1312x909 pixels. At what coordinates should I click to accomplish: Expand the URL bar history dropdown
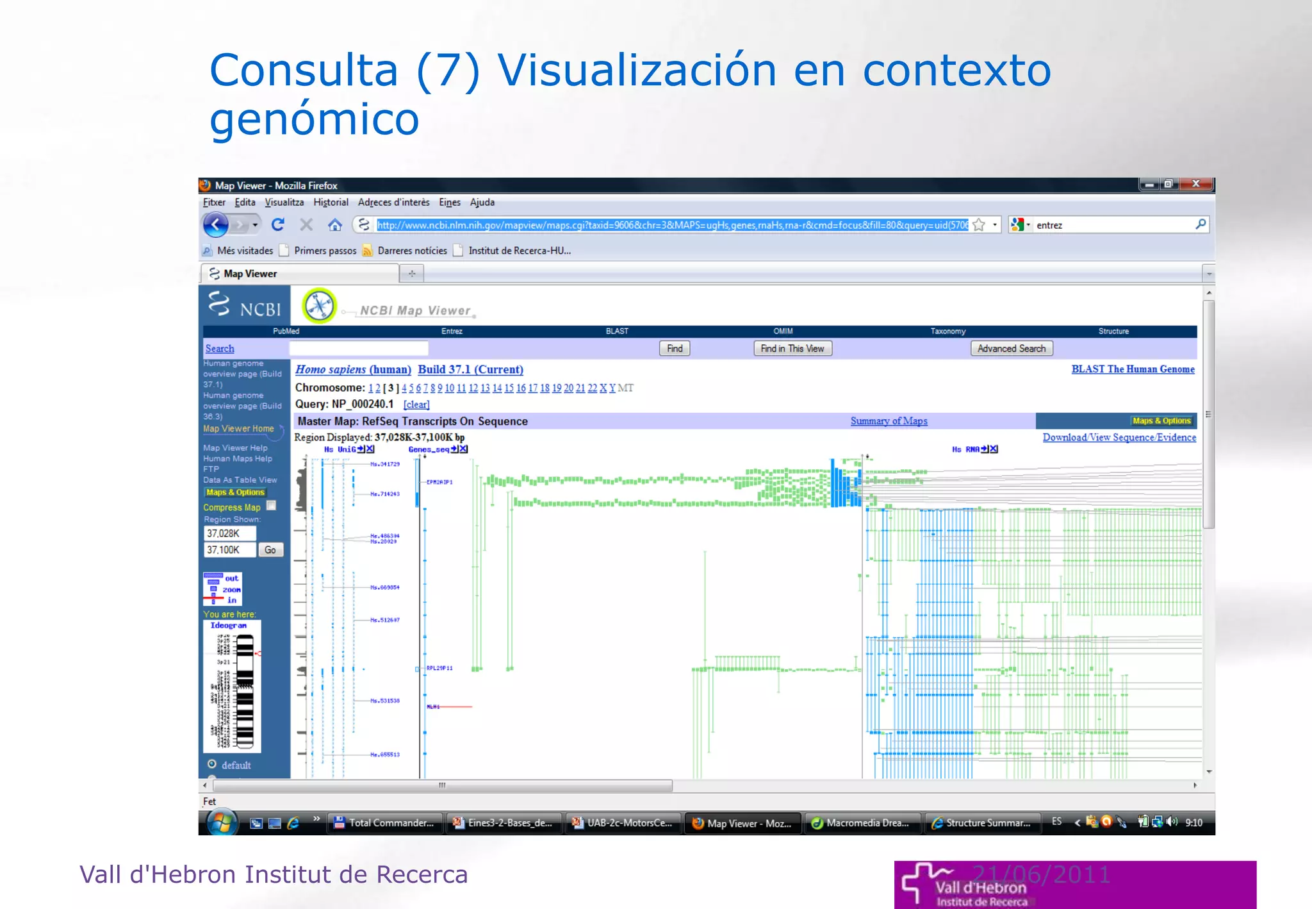[x=994, y=225]
